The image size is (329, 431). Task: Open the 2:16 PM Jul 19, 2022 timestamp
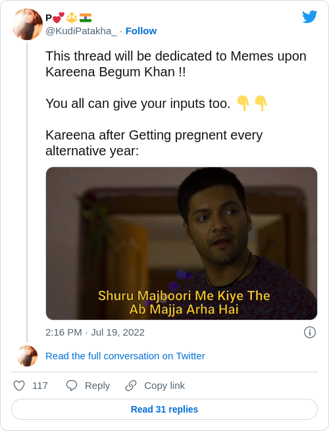coord(95,332)
